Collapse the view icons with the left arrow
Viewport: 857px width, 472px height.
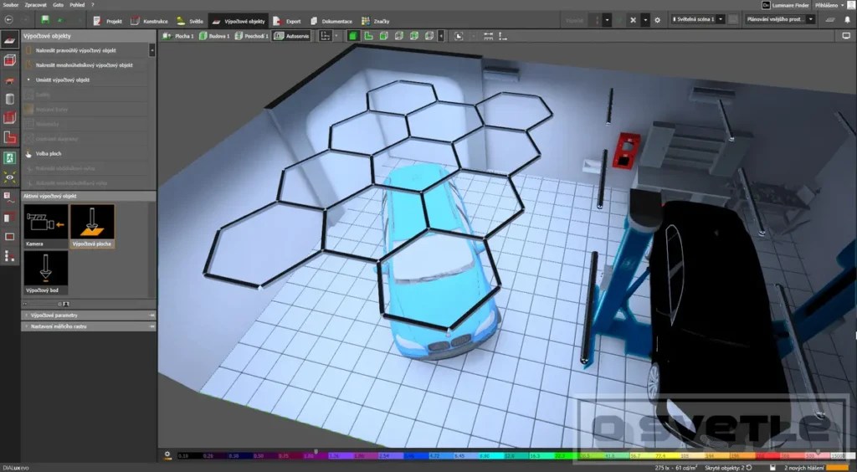pos(441,36)
